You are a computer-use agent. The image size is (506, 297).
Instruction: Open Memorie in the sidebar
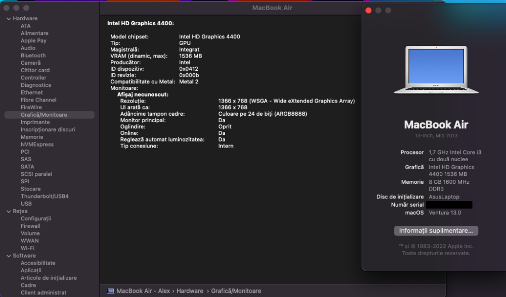[x=32, y=137]
